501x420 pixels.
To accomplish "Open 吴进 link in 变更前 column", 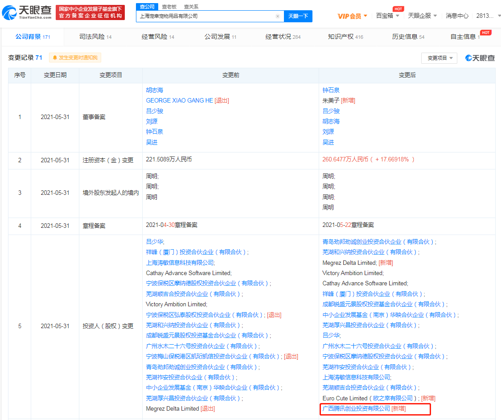I will pyautogui.click(x=152, y=142).
